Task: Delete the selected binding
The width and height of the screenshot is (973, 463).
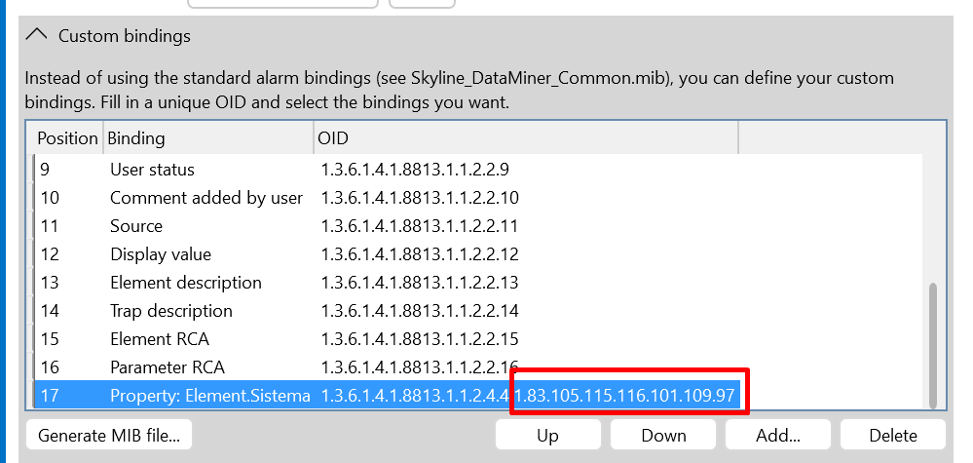Action: (x=893, y=435)
